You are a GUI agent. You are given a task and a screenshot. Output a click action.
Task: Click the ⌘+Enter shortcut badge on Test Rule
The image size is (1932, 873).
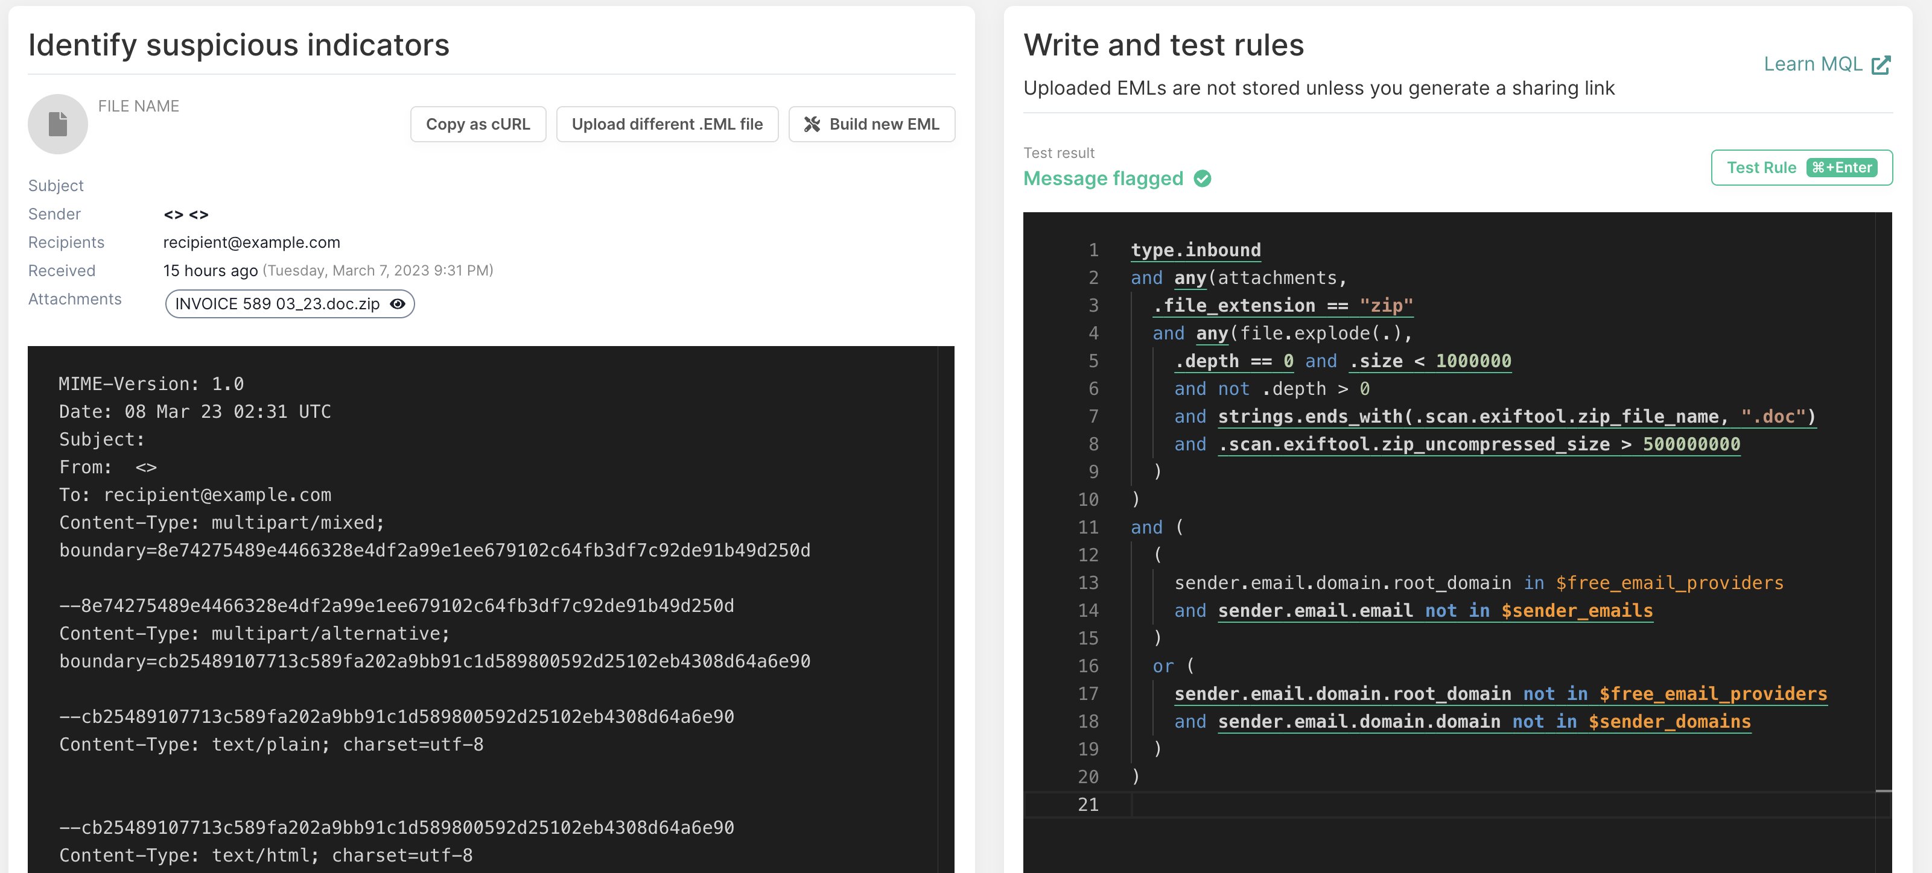1843,167
